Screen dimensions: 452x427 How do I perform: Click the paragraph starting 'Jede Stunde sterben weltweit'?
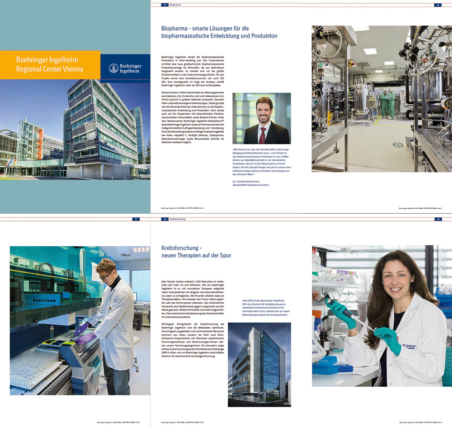pyautogui.click(x=193, y=299)
